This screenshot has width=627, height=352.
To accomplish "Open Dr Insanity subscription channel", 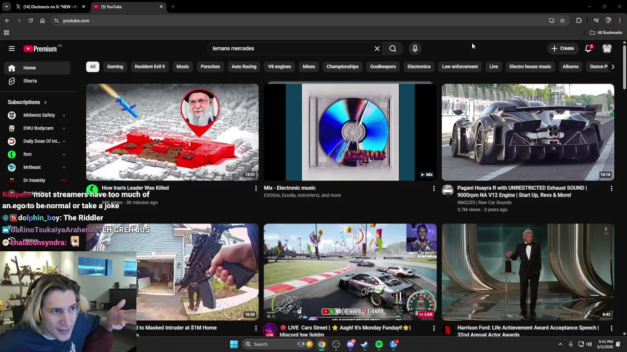I will 37,180.
